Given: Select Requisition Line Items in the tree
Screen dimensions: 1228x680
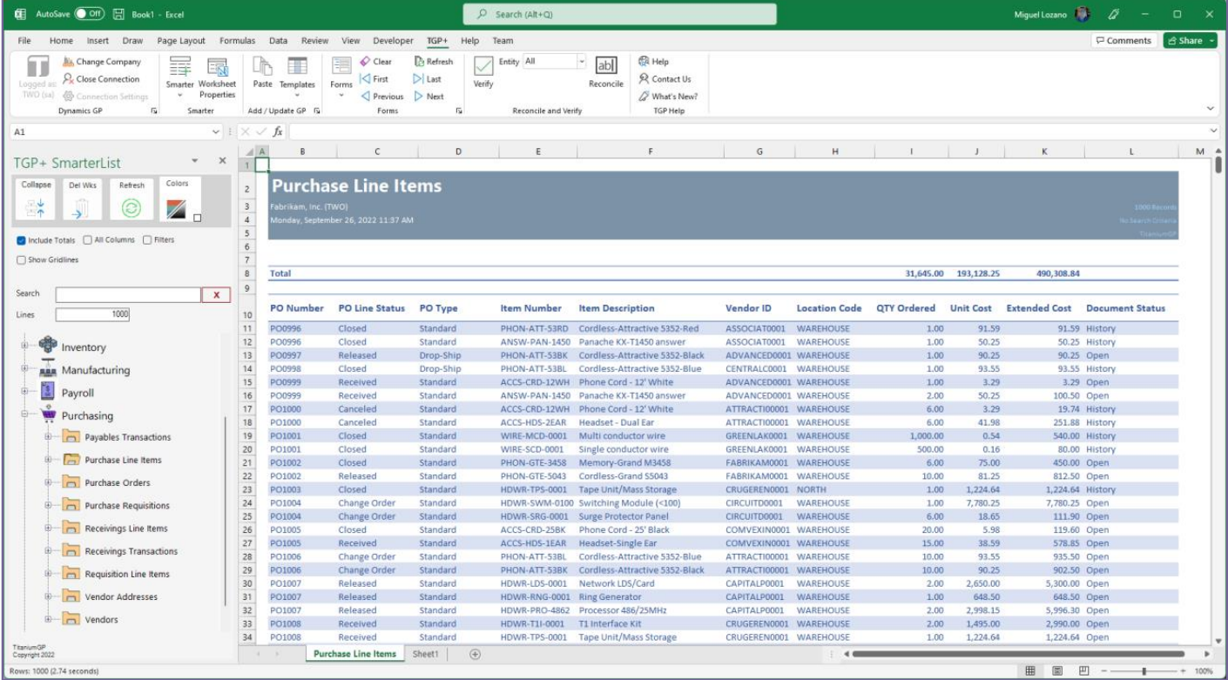Looking at the screenshot, I should click(127, 574).
